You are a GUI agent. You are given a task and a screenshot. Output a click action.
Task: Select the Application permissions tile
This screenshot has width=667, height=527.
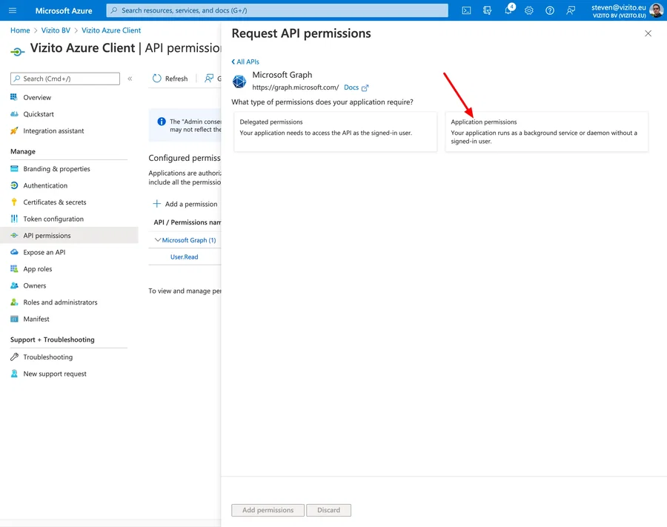548,131
